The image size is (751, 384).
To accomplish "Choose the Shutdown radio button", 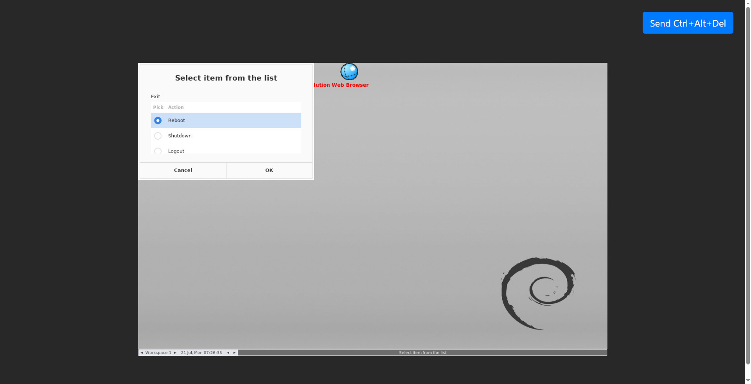I will pyautogui.click(x=158, y=136).
